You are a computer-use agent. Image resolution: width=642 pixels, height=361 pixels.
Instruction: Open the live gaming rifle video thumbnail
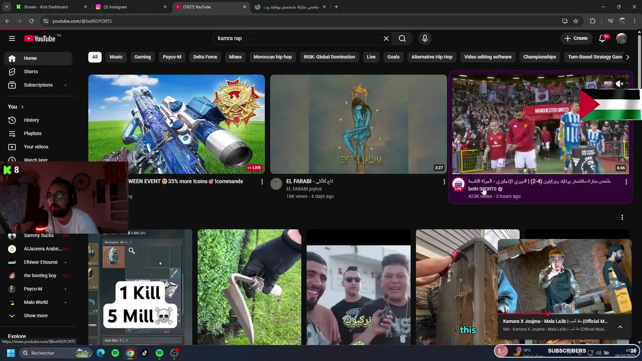coord(177,124)
